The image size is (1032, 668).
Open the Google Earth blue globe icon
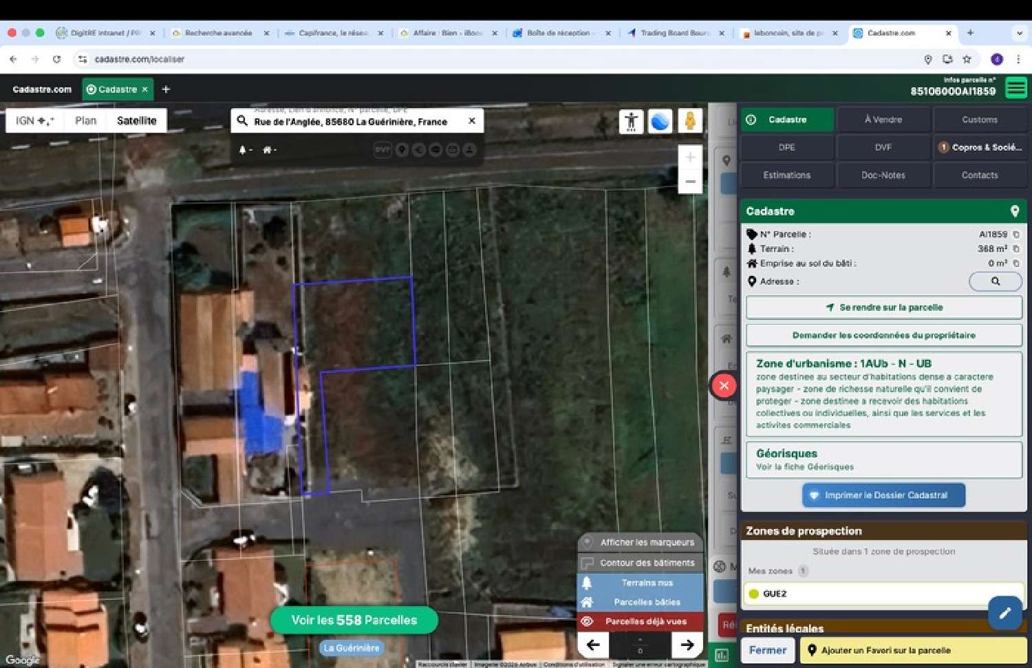660,121
